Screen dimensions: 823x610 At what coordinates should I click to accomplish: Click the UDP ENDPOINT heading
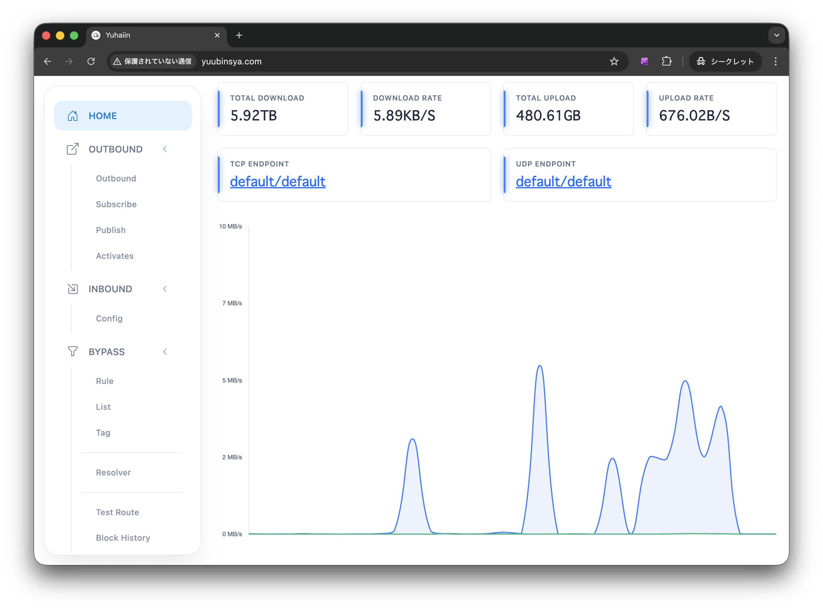click(546, 164)
